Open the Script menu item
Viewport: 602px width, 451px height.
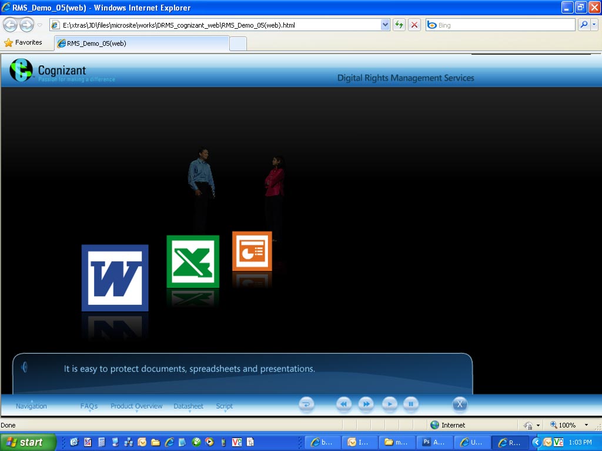[224, 406]
